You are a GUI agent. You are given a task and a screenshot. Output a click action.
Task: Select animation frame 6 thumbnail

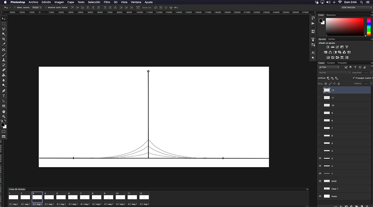pyautogui.click(x=73, y=197)
